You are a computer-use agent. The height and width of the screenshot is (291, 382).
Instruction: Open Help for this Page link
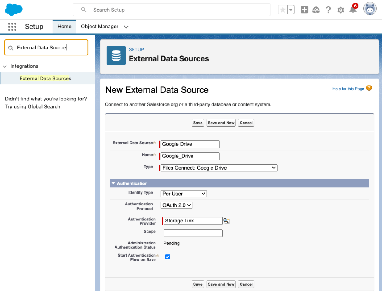tap(348, 89)
